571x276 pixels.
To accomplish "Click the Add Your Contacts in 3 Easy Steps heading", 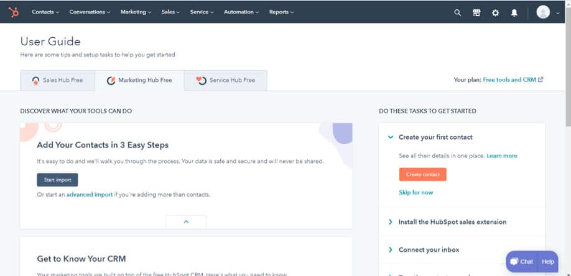I will (x=103, y=145).
